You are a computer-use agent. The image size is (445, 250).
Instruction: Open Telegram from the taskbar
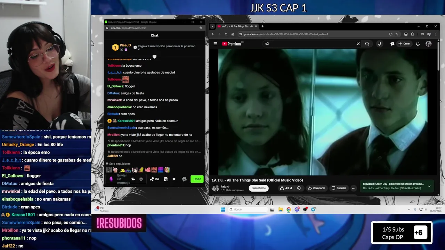coord(314,209)
